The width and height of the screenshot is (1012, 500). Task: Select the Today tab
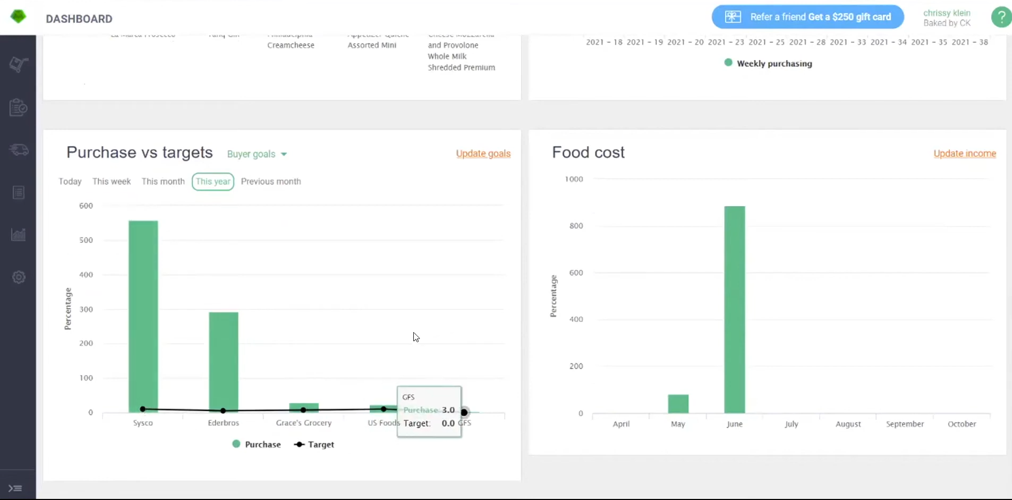tap(70, 182)
